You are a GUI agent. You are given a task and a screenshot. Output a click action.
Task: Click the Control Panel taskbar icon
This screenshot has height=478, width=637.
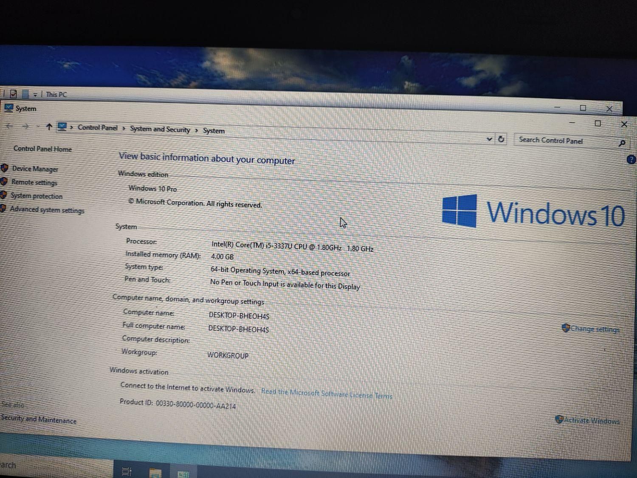(183, 474)
